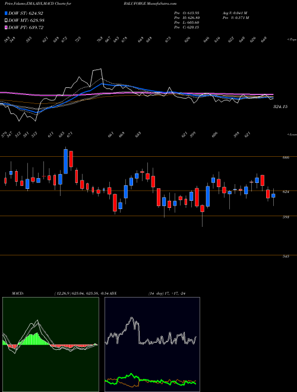Select the 'DOW PT: 639.72' legend label
The image size is (297, 392).
[x=26, y=27]
